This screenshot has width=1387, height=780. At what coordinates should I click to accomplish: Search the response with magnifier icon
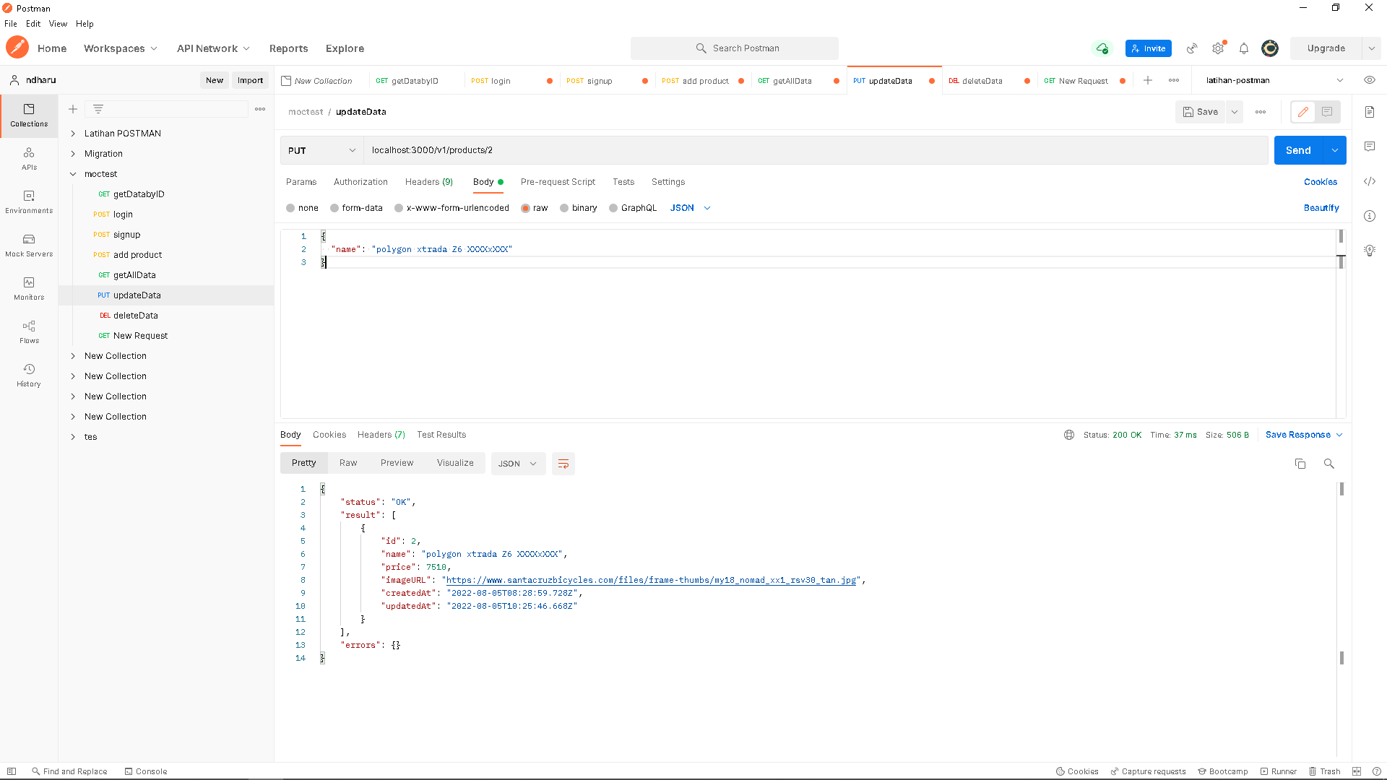click(x=1328, y=464)
